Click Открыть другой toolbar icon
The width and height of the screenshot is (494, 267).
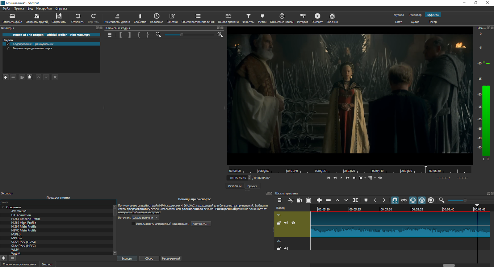tap(37, 18)
